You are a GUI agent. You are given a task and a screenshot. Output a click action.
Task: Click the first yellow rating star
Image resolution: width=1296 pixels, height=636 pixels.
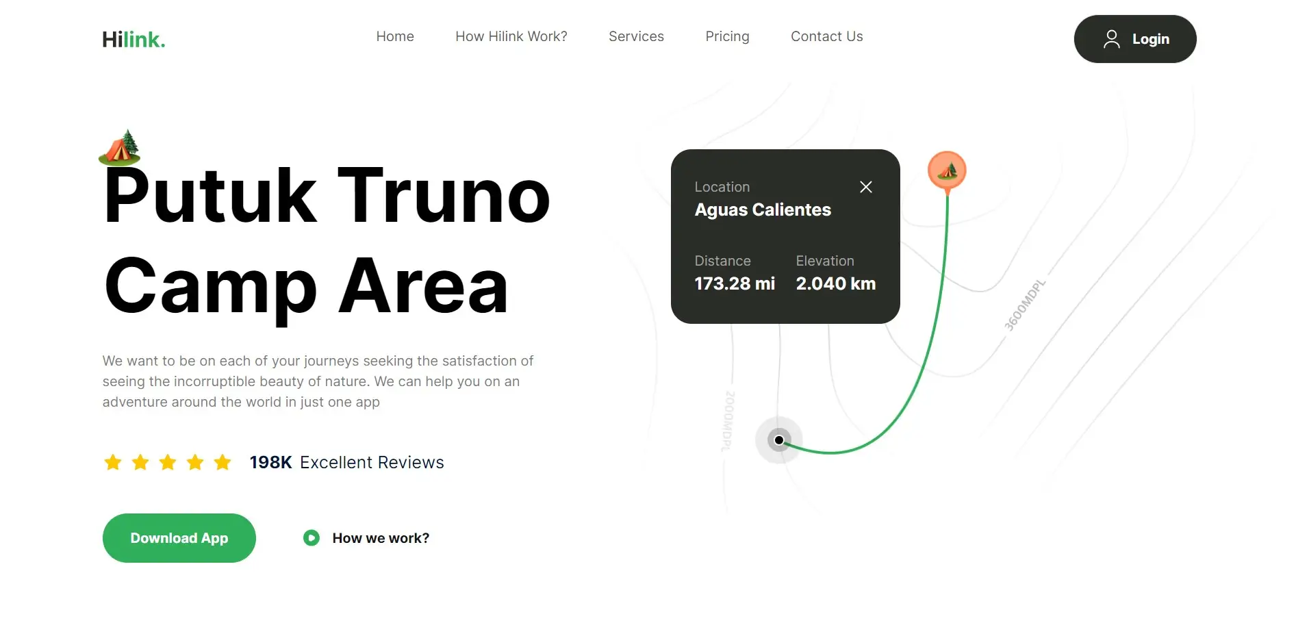(113, 463)
